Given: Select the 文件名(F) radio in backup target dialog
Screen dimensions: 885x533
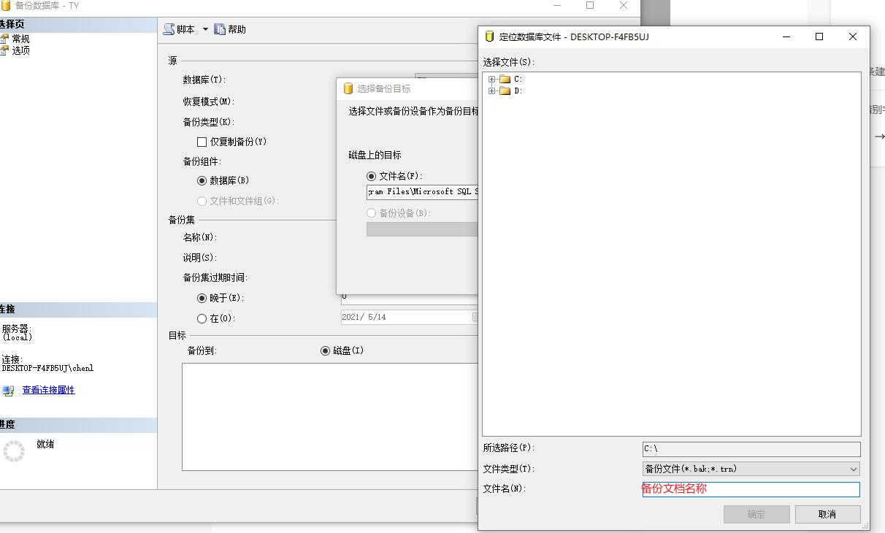Looking at the screenshot, I should point(372,175).
